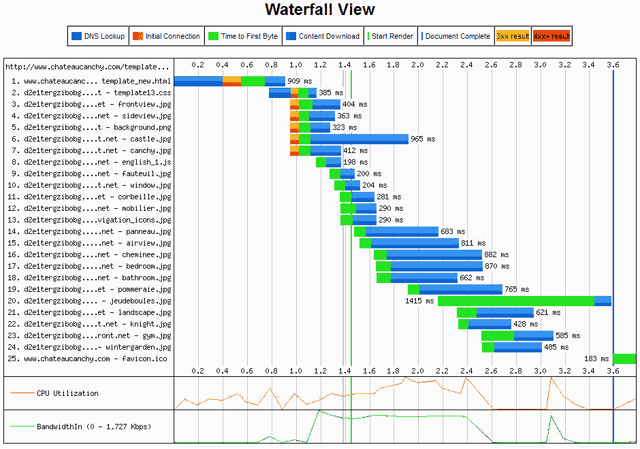The height and width of the screenshot is (449, 640).
Task: Click the CPU Utilization legend label
Action: [67, 393]
